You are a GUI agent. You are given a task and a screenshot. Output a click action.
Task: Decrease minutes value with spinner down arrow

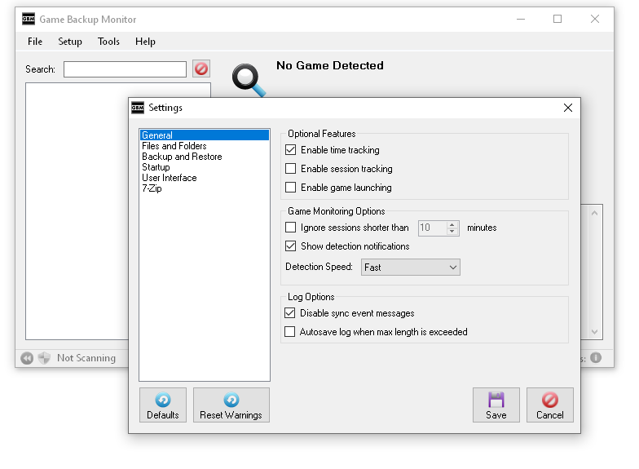(452, 232)
